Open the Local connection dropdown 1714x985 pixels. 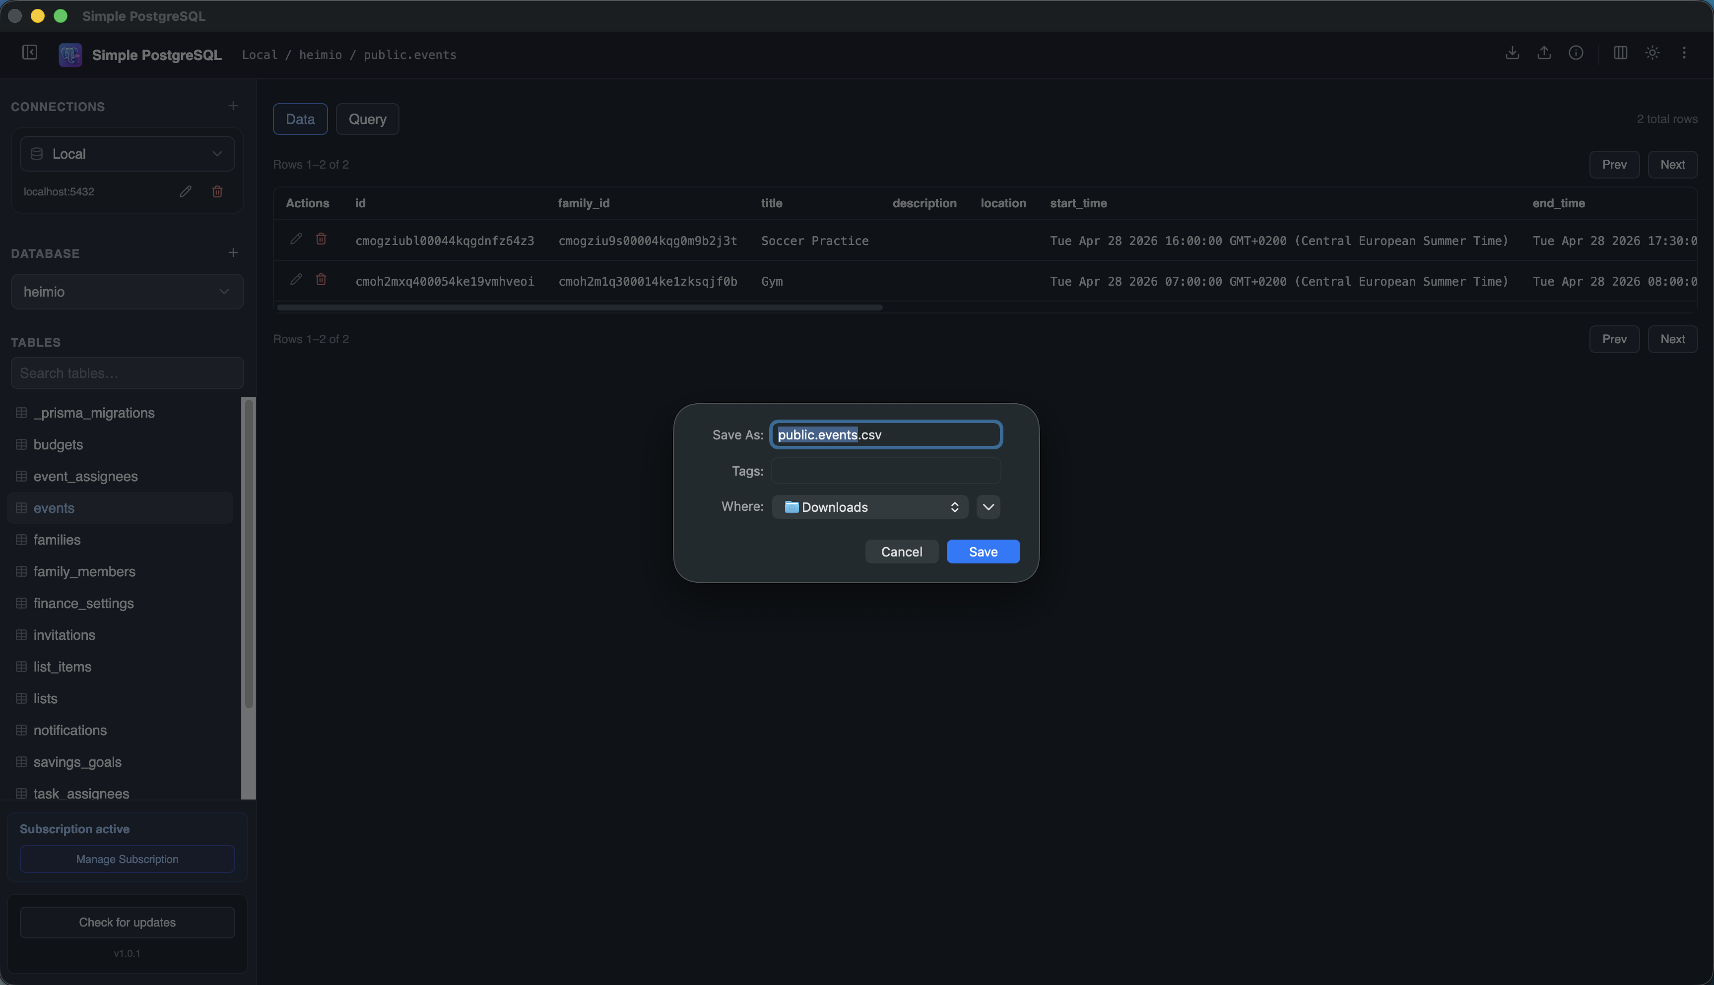point(127,154)
